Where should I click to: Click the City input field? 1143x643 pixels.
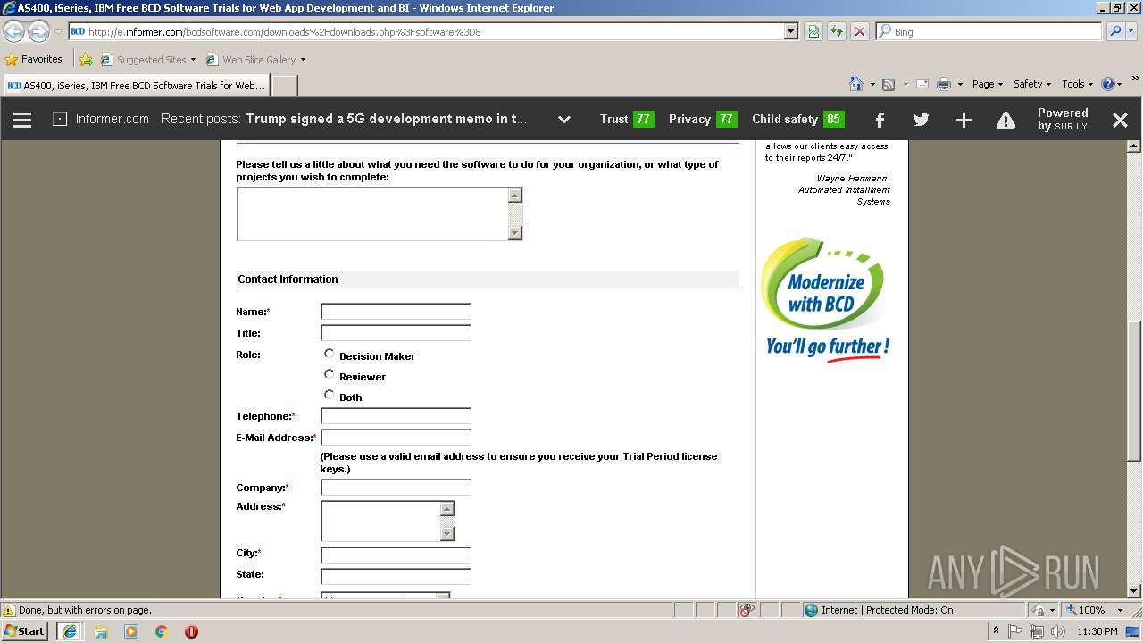tap(396, 555)
